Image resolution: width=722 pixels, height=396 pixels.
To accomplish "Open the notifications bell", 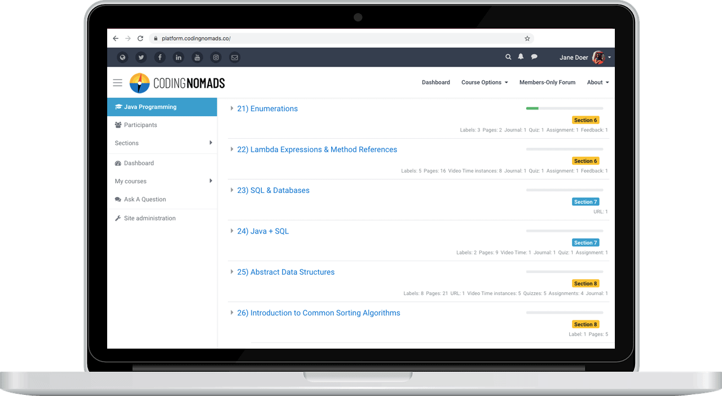I will [x=521, y=57].
